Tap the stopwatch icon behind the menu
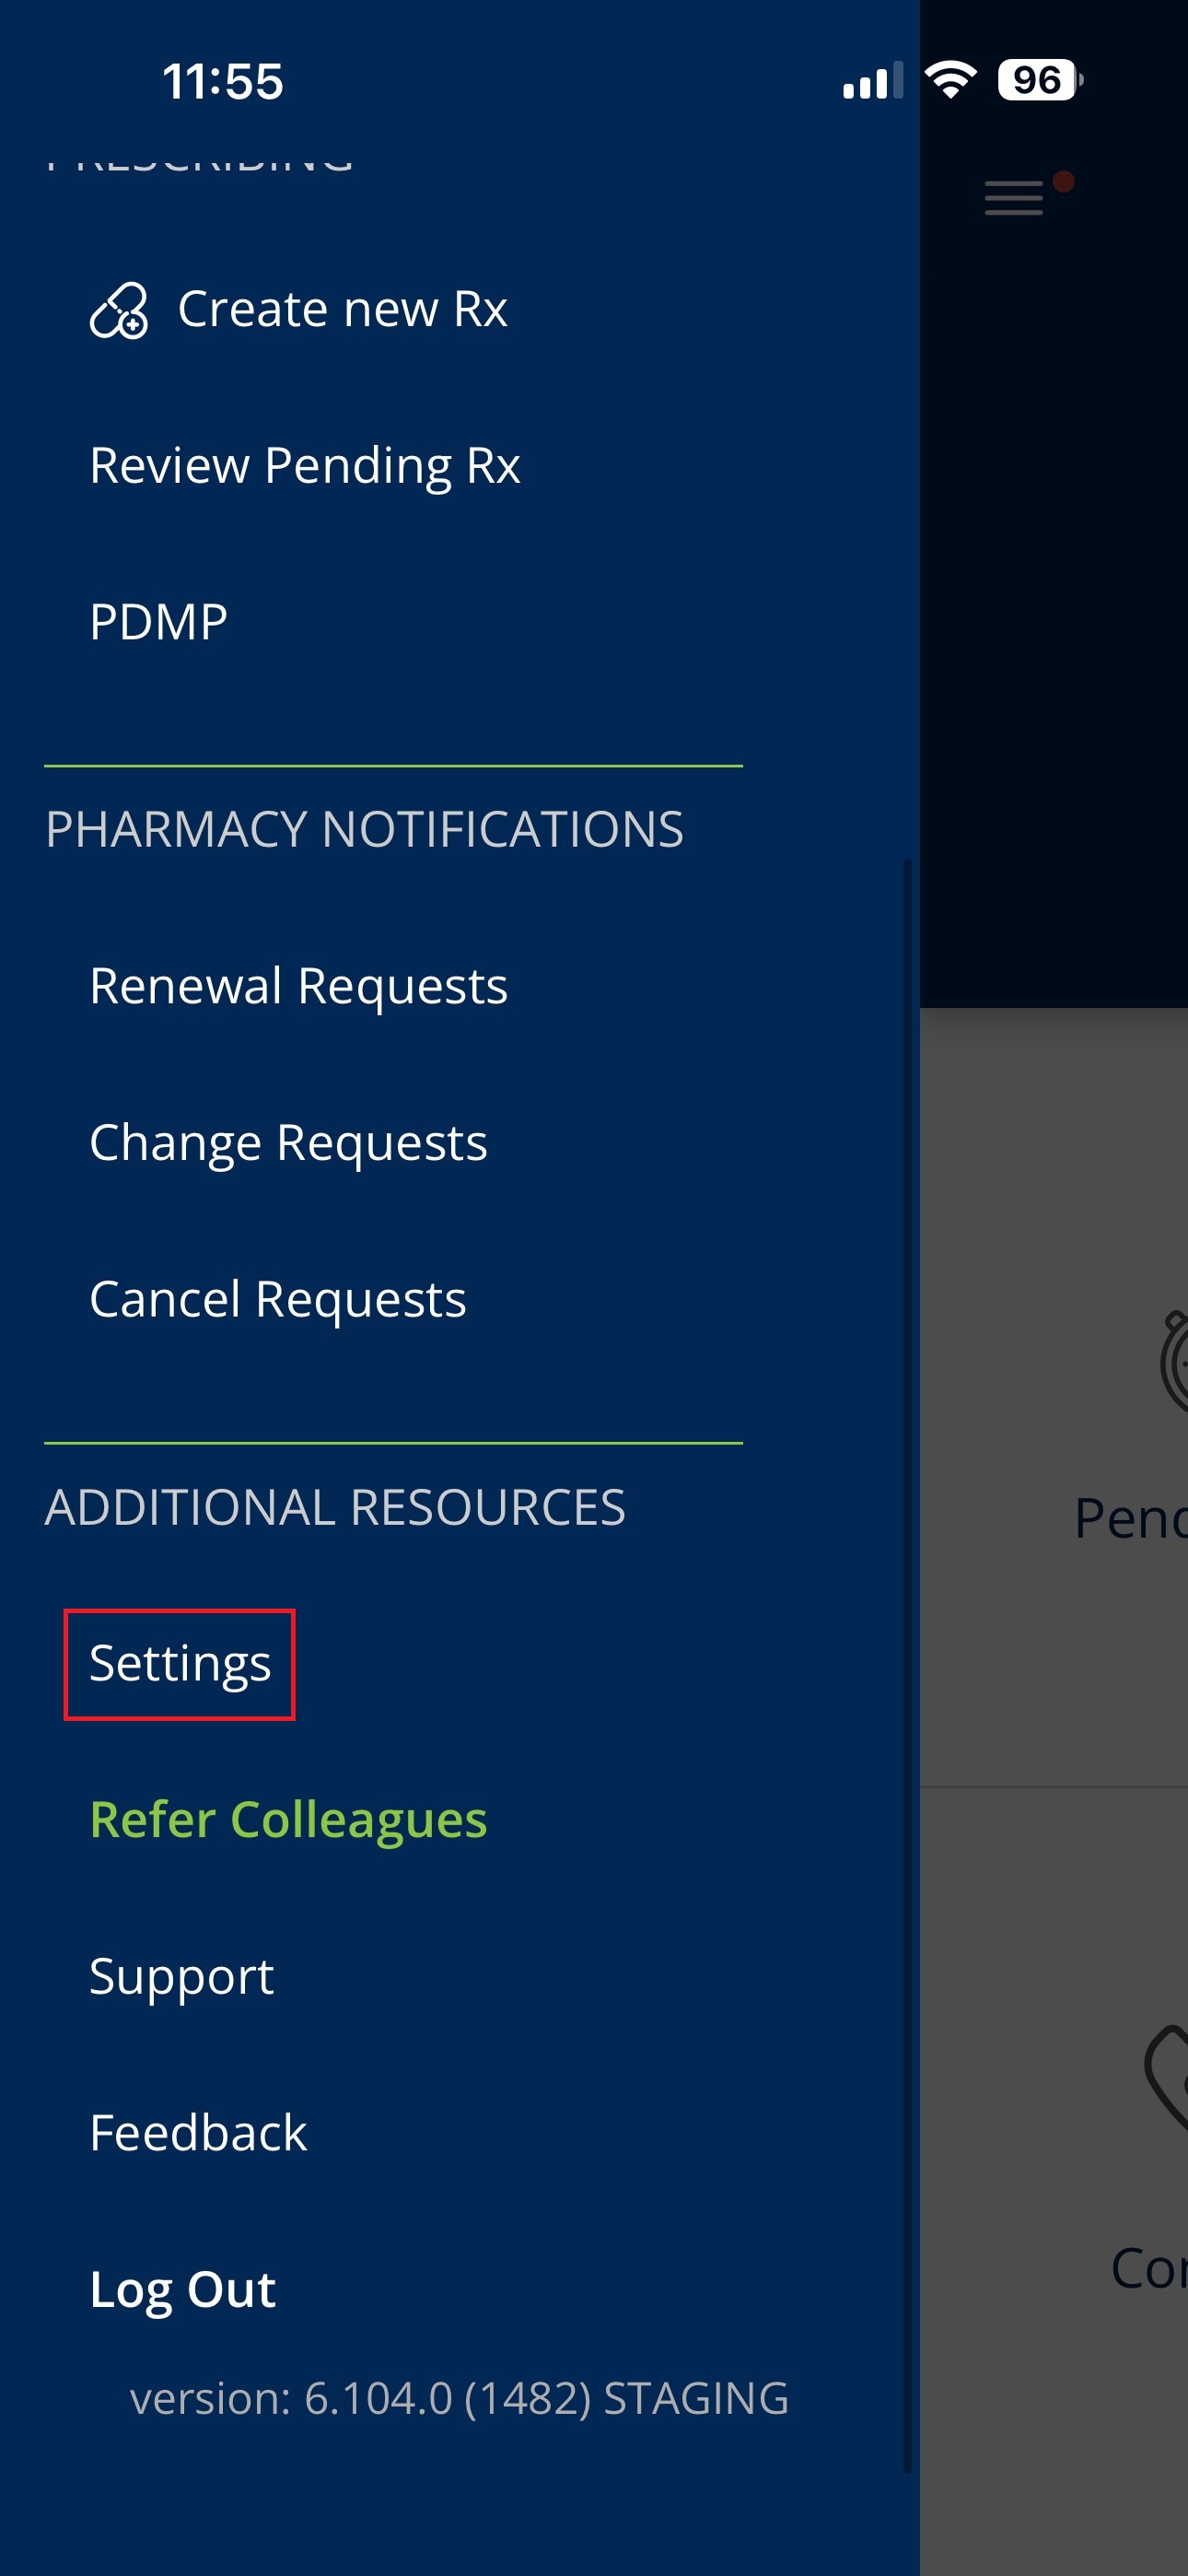The image size is (1188, 2576). tap(1176, 1362)
